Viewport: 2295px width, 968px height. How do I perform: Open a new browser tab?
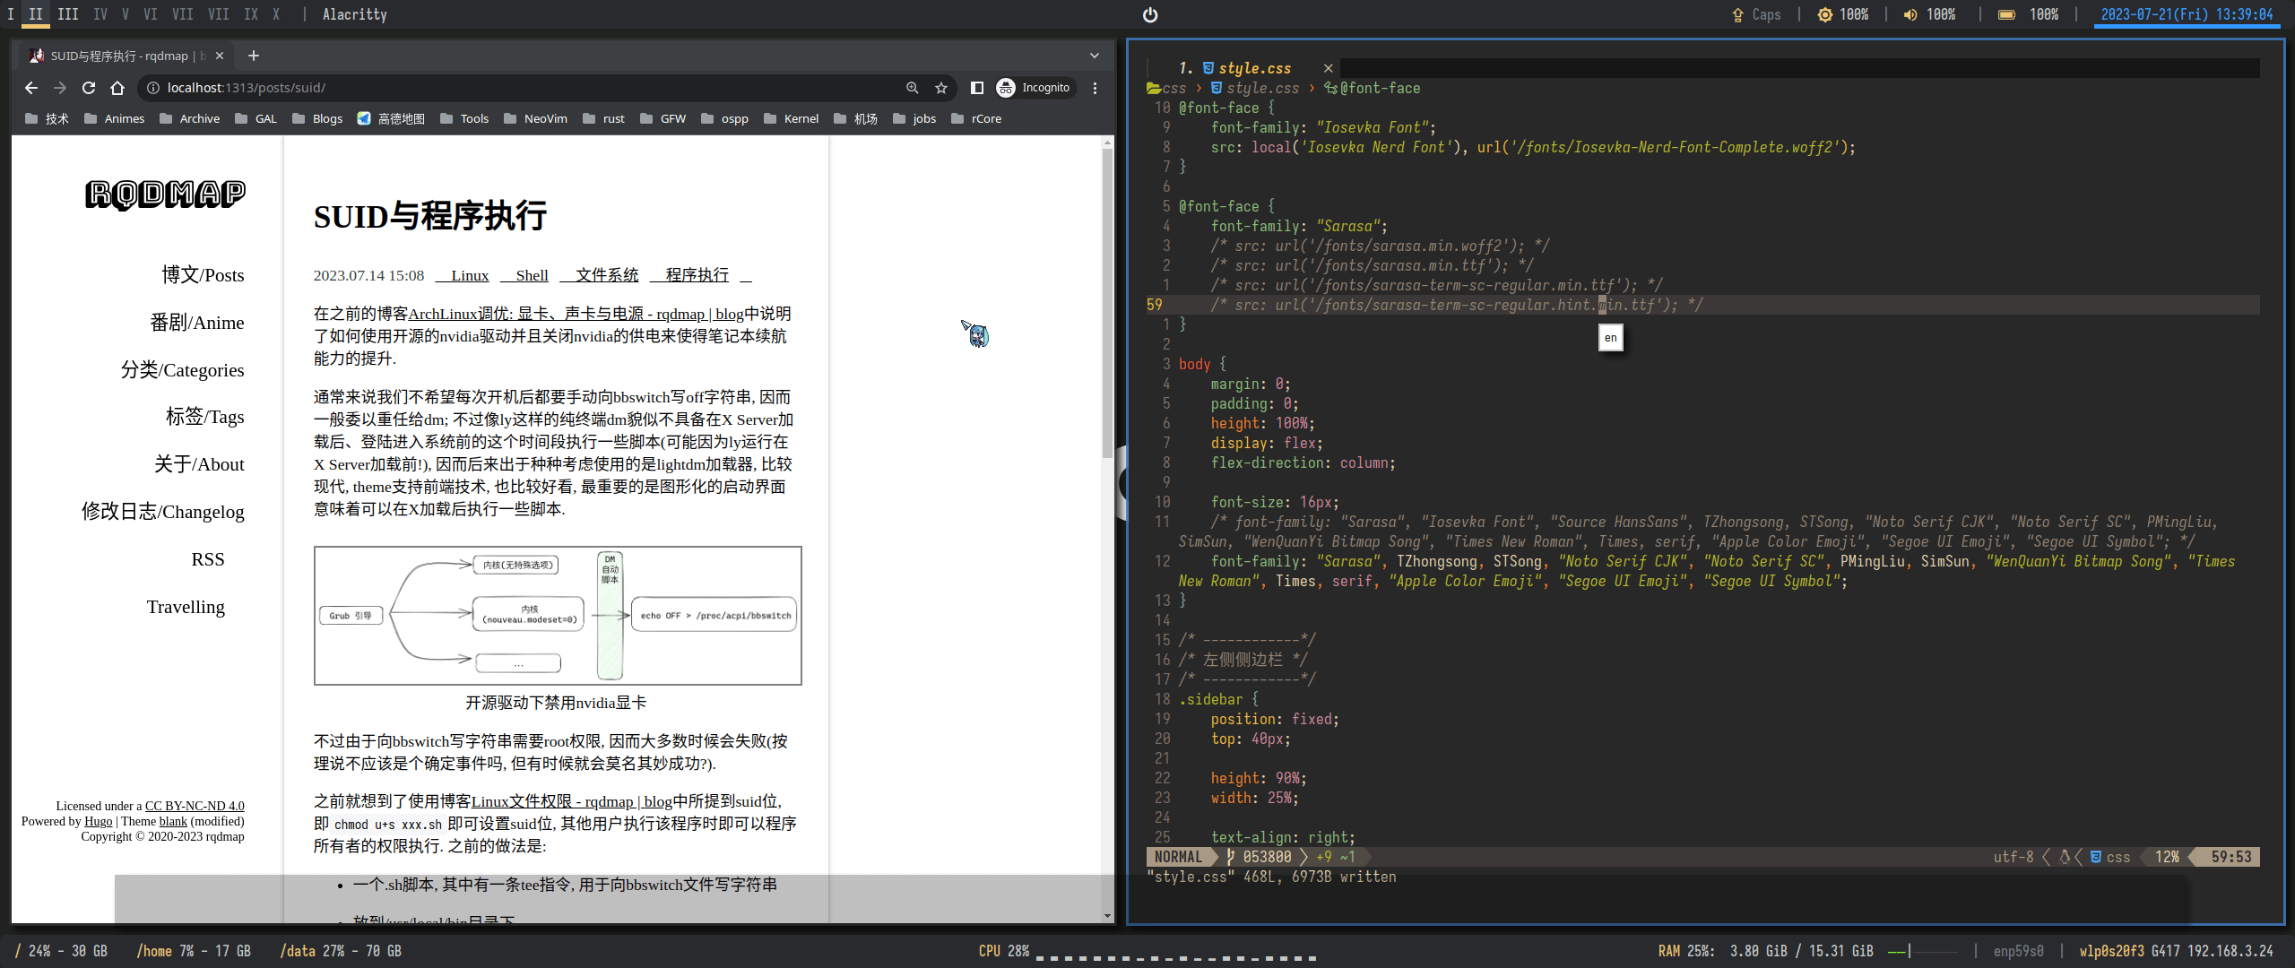(x=254, y=56)
